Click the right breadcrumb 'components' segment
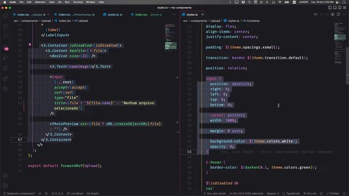349x196 pixels. coord(198,21)
